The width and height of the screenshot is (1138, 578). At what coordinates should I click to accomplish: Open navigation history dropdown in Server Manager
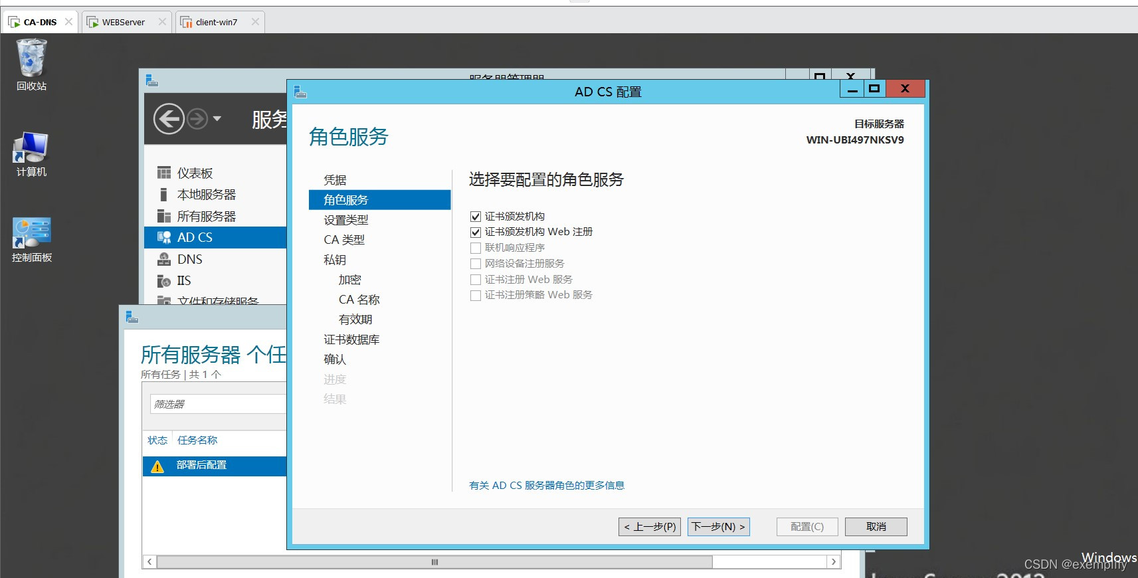[x=217, y=119]
